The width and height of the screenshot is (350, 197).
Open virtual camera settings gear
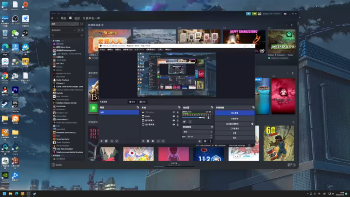(252, 124)
